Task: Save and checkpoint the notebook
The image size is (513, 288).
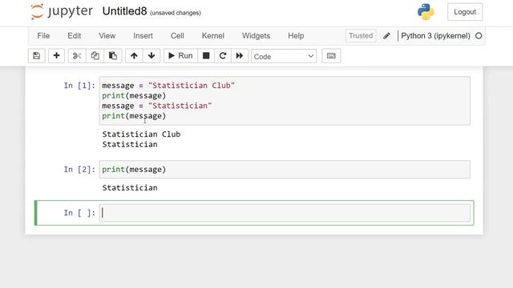Action: pos(36,56)
